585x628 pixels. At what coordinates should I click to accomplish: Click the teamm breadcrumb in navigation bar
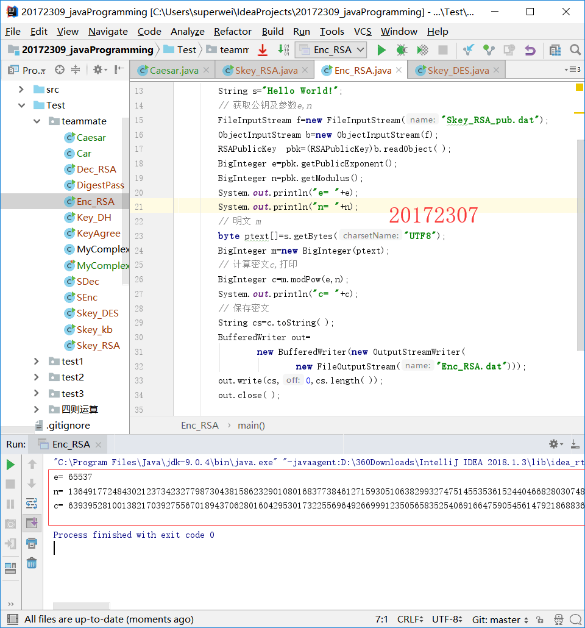coord(227,49)
